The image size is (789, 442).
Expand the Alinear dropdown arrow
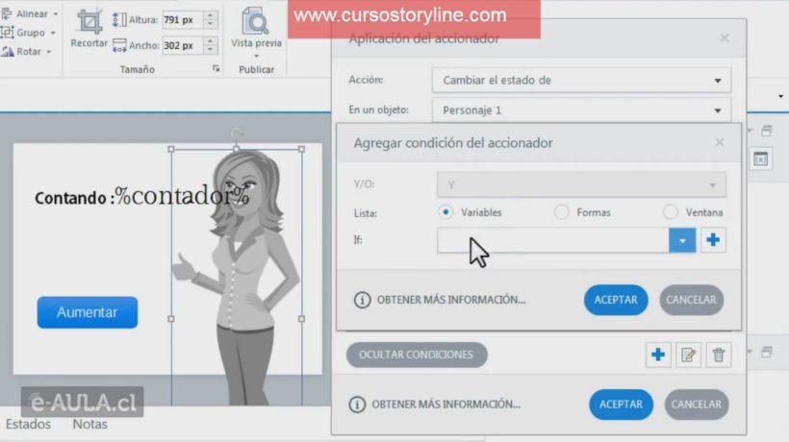pyautogui.click(x=56, y=14)
